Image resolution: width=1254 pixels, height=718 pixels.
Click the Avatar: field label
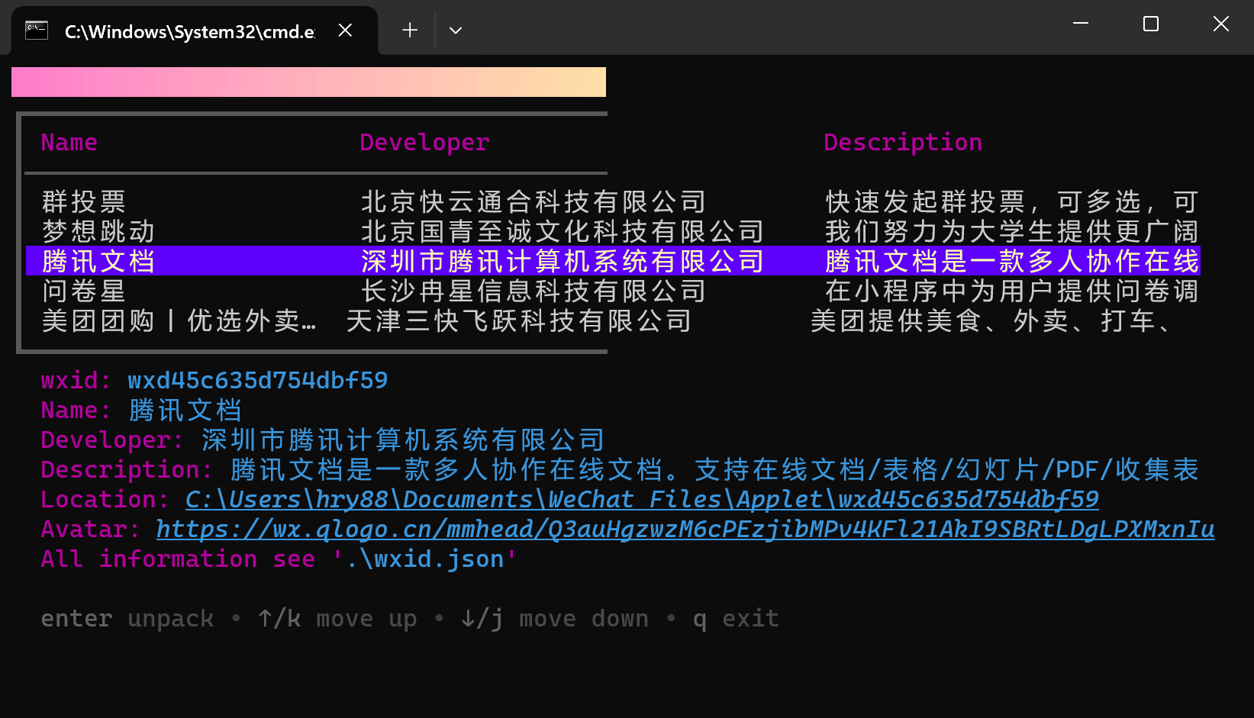(x=91, y=530)
